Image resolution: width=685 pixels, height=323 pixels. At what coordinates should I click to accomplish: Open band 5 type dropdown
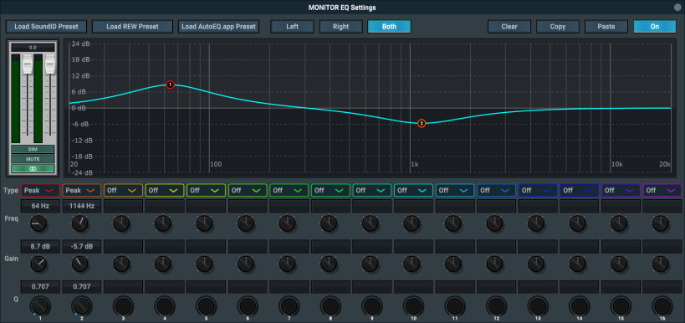(x=207, y=190)
